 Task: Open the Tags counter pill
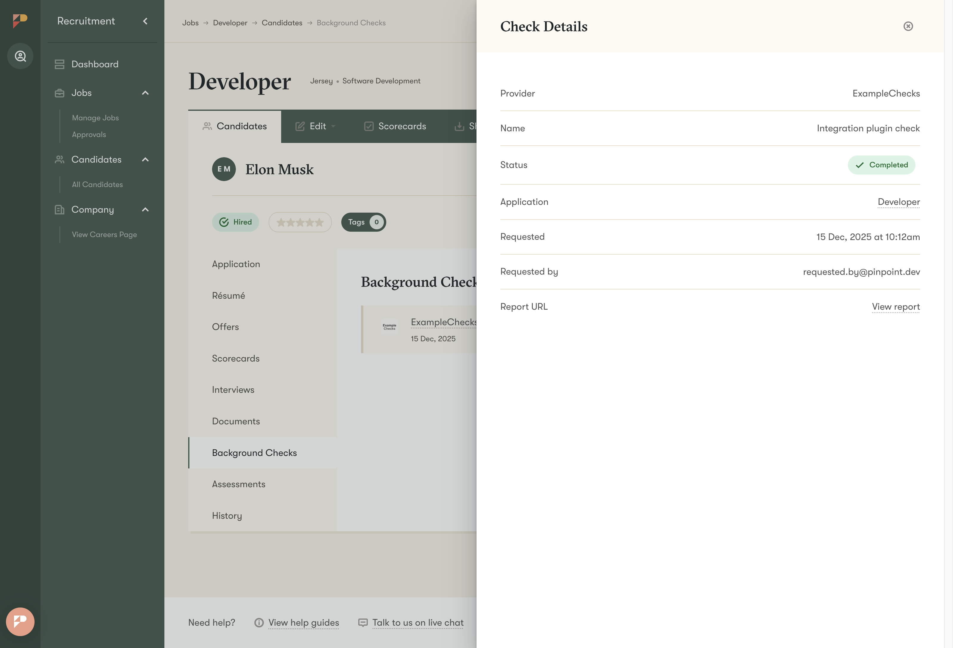363,222
